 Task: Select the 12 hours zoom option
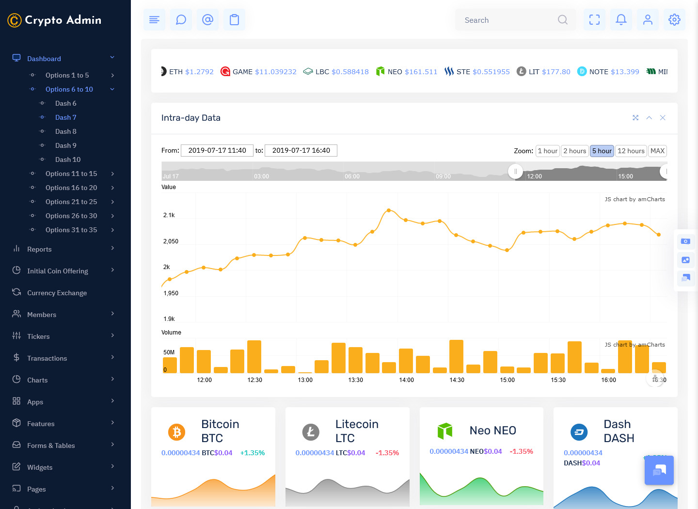point(631,151)
